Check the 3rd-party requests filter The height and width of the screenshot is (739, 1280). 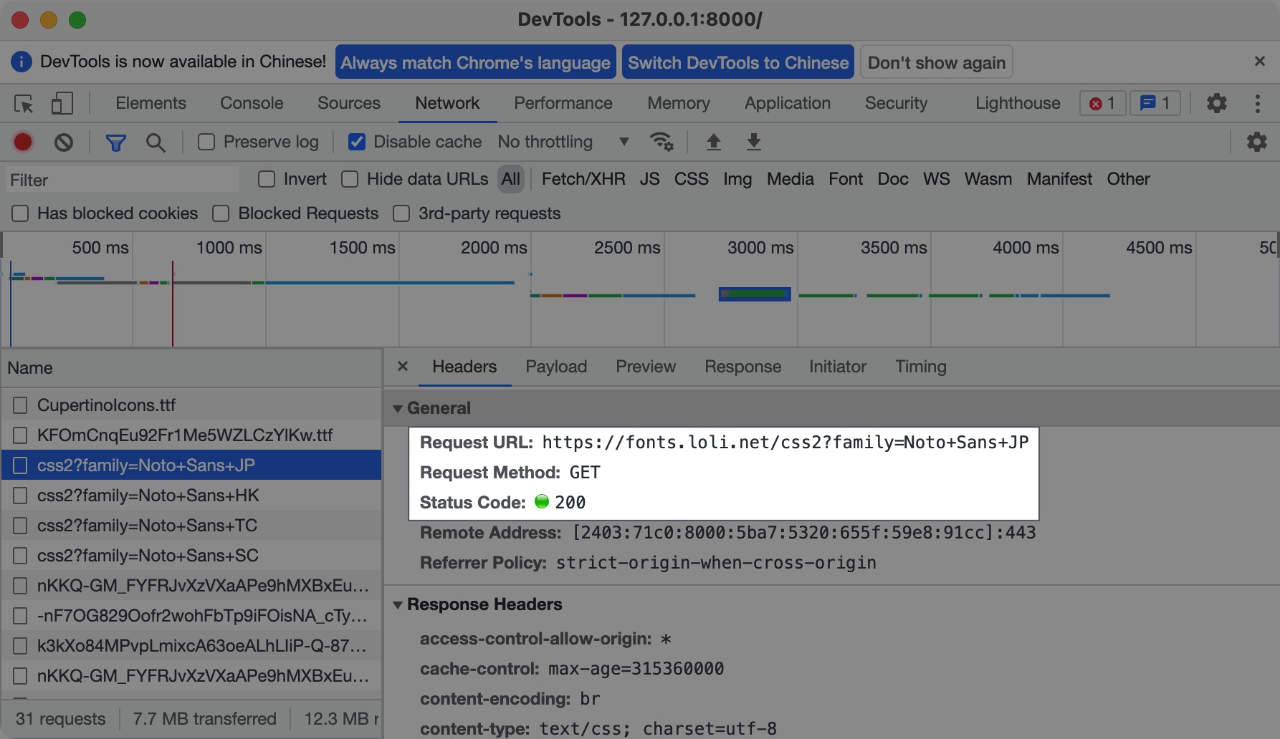click(401, 213)
